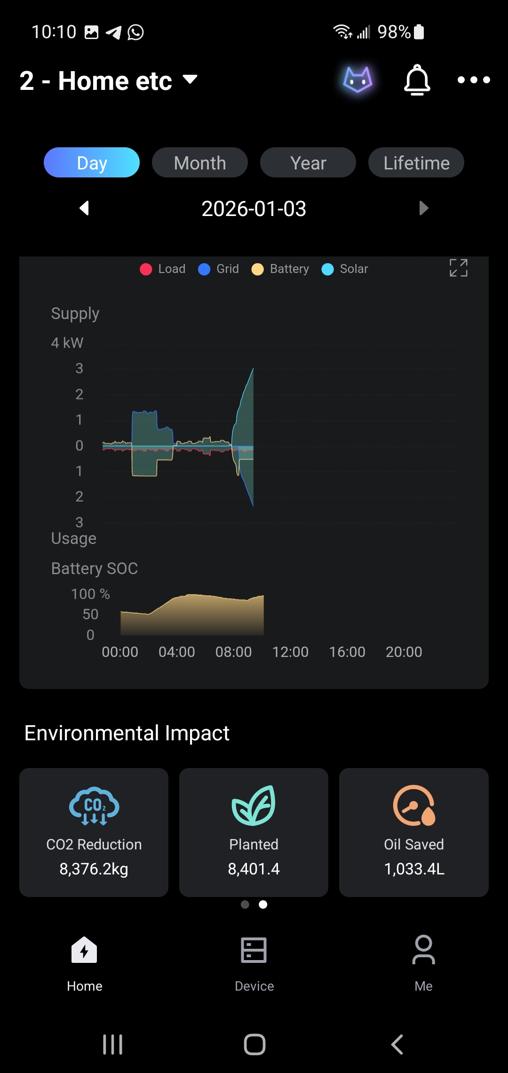Tap the CO2 Reduction cloud icon
Image resolution: width=508 pixels, height=1073 pixels.
[94, 806]
